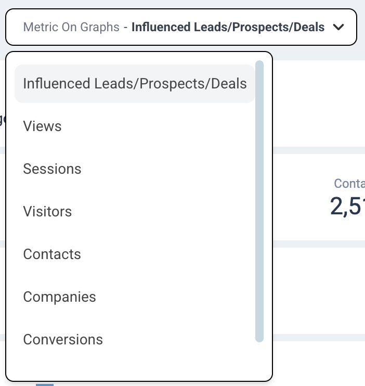Click the cut-off text left of dropdown list
This screenshot has height=386, width=365.
click(x=2, y=120)
